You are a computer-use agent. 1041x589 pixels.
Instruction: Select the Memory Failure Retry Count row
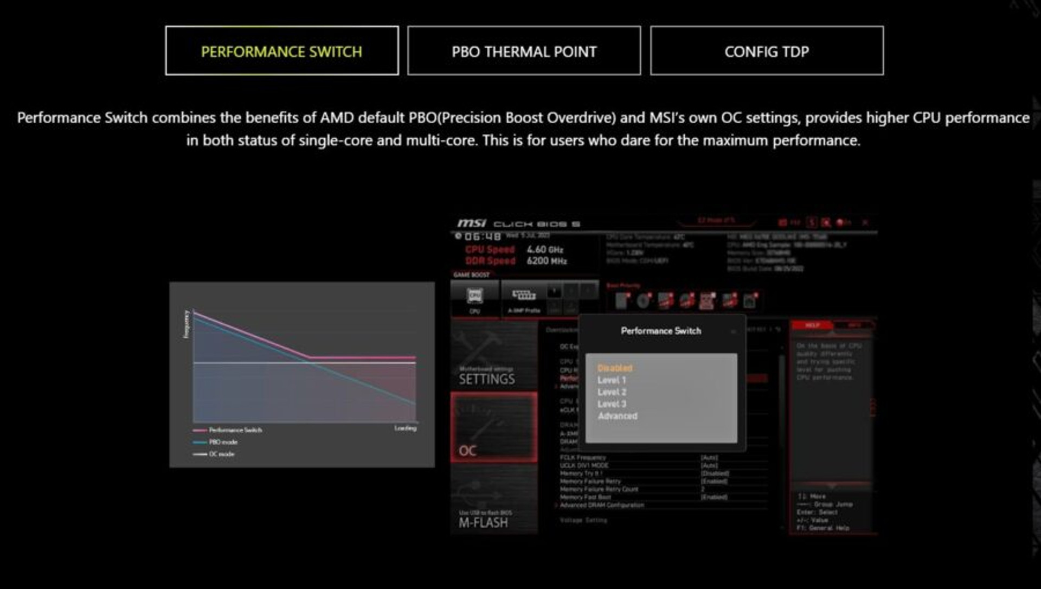pos(663,489)
